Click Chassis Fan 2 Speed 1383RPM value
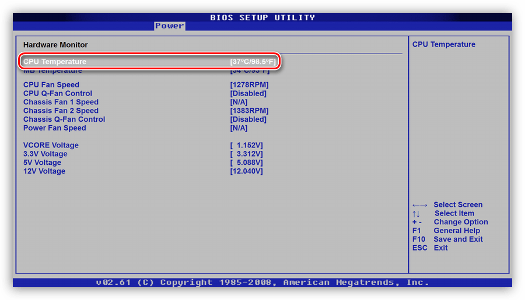The height and width of the screenshot is (300, 525). click(x=249, y=111)
